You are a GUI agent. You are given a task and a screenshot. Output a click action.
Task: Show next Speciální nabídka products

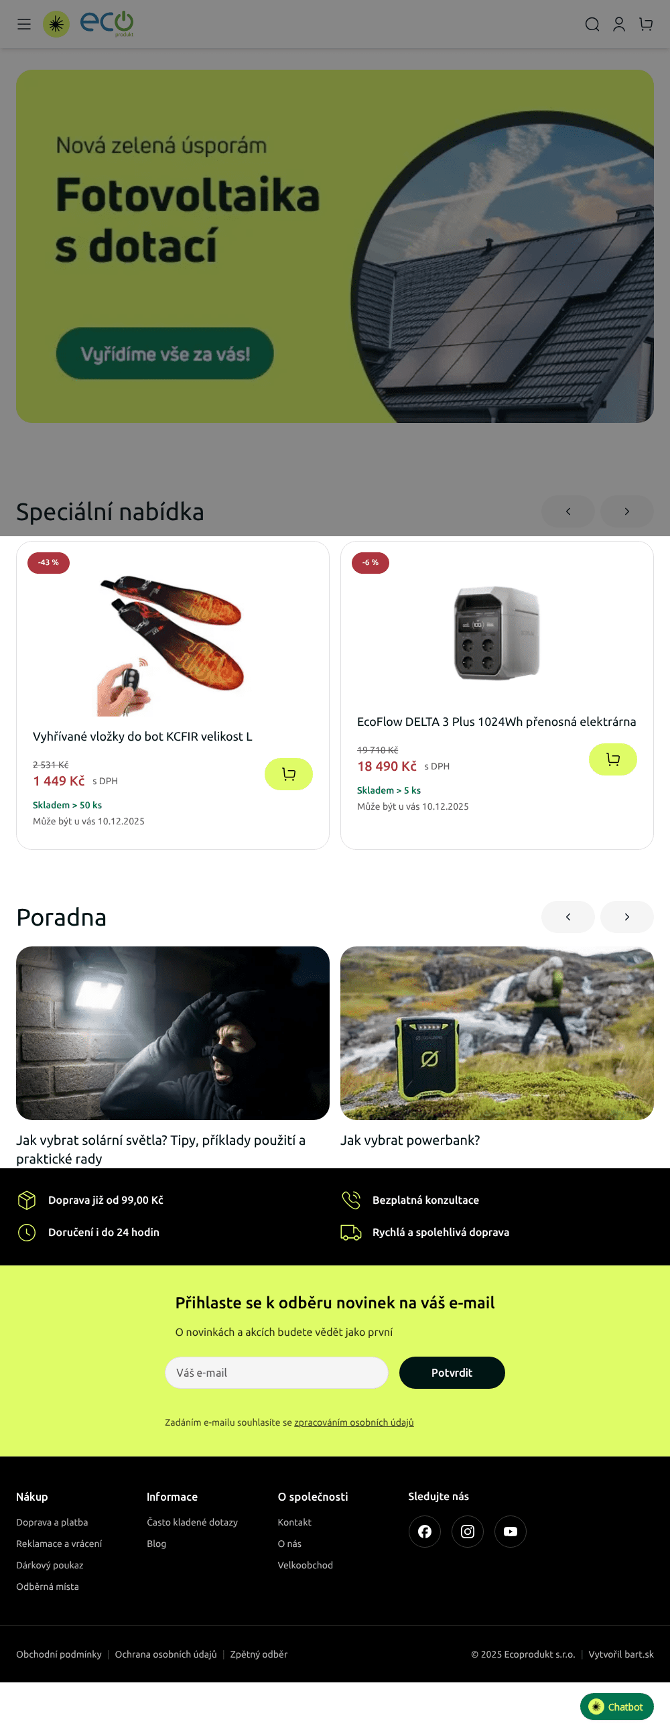pyautogui.click(x=627, y=511)
